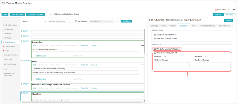This screenshot has width=237, height=104.
Task: Click the drag handle of the Knowledge block
Action: 22,41
